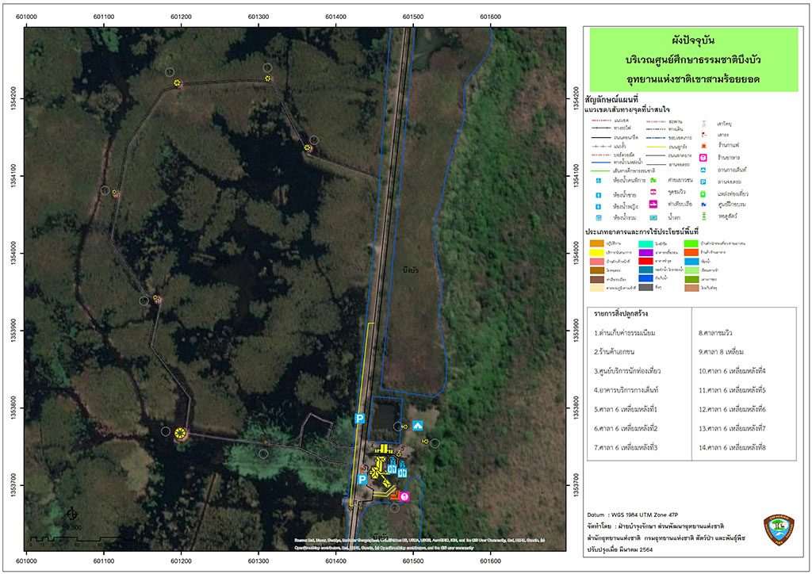Click the pink boat pier icon in the legend
This screenshot has height=574, width=812.
(x=653, y=204)
